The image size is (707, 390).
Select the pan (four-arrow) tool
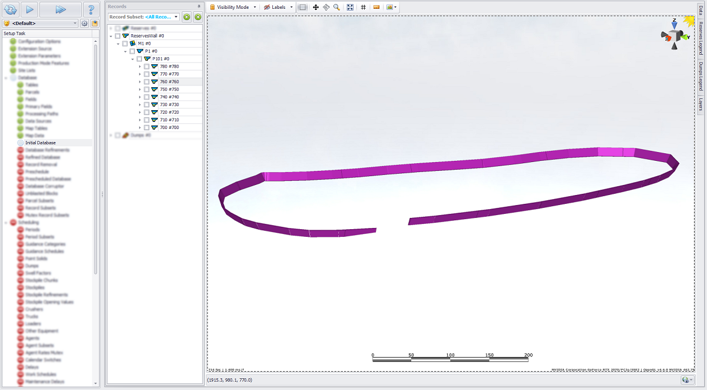tap(316, 7)
